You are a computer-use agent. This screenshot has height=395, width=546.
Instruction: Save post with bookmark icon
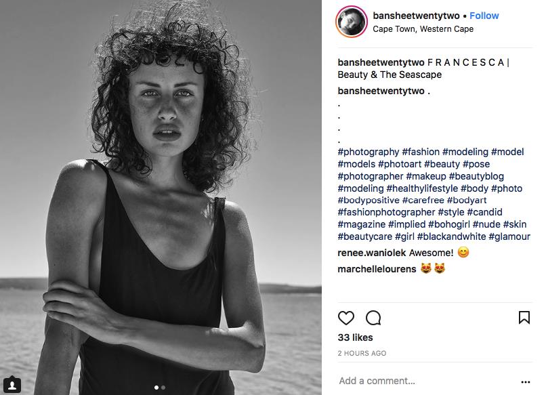pyautogui.click(x=524, y=317)
